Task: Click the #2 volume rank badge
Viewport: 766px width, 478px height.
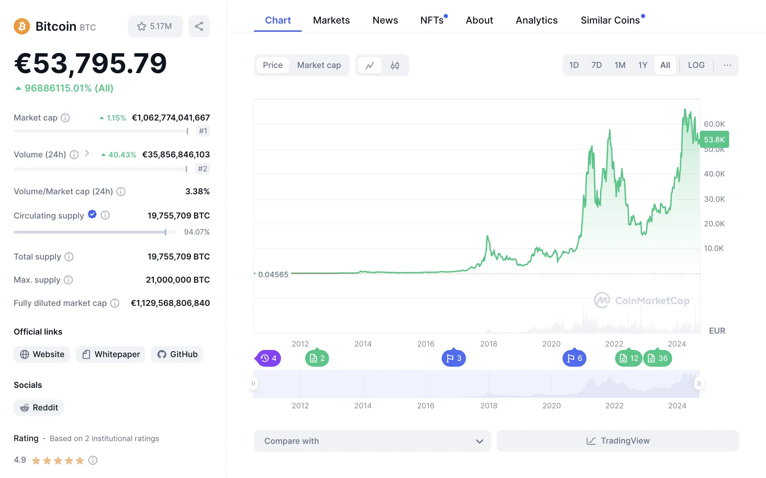Action: click(203, 169)
